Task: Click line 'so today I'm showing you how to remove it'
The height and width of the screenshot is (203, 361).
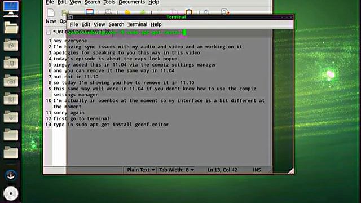Action: tap(124, 83)
